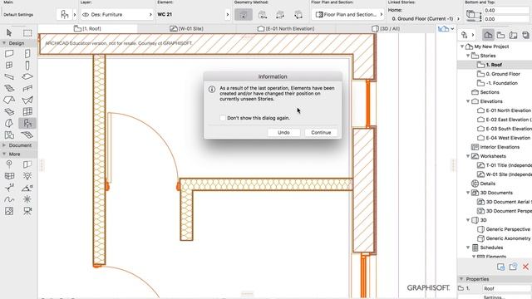Expand the Document toolbox group
This screenshot has height=299, width=532.
(4, 145)
